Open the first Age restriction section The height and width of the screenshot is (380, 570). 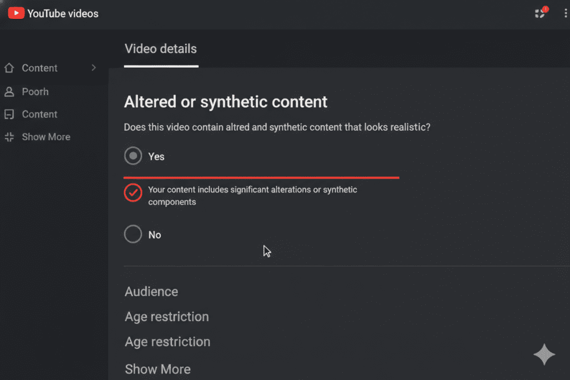click(167, 317)
